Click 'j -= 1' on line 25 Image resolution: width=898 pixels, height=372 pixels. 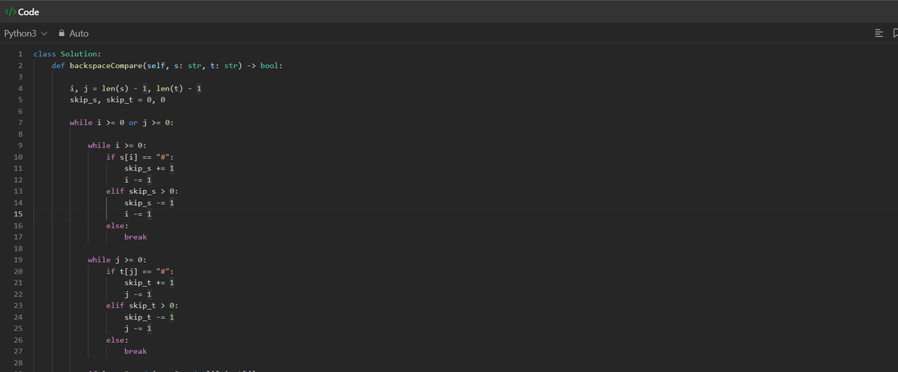(x=138, y=329)
